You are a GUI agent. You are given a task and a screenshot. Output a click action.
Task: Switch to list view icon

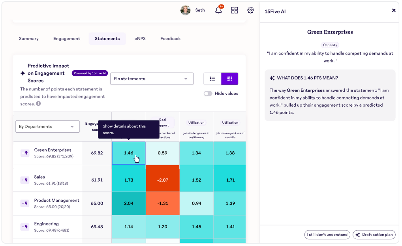(x=212, y=79)
